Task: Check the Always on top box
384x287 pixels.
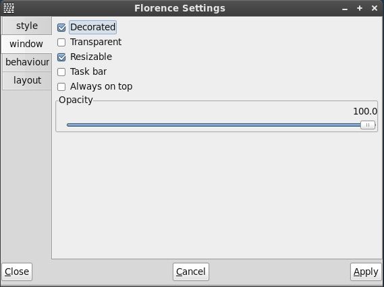Action: [61, 87]
